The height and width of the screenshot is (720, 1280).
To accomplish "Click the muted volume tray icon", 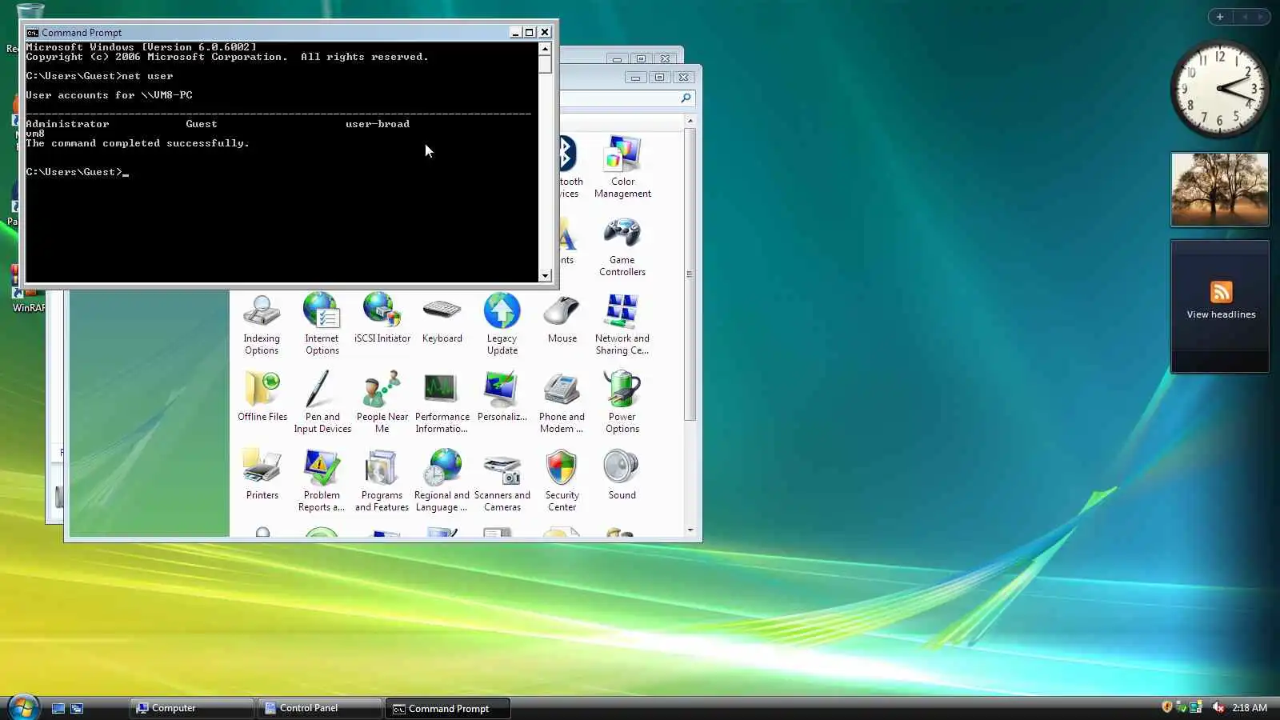I will click(1218, 707).
